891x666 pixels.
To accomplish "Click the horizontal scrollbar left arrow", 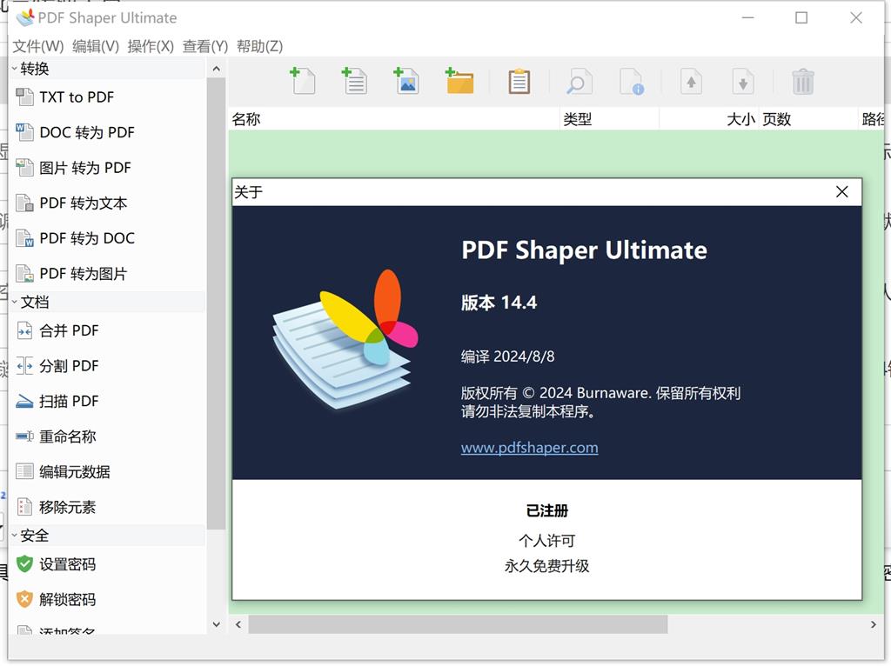I will tap(238, 624).
